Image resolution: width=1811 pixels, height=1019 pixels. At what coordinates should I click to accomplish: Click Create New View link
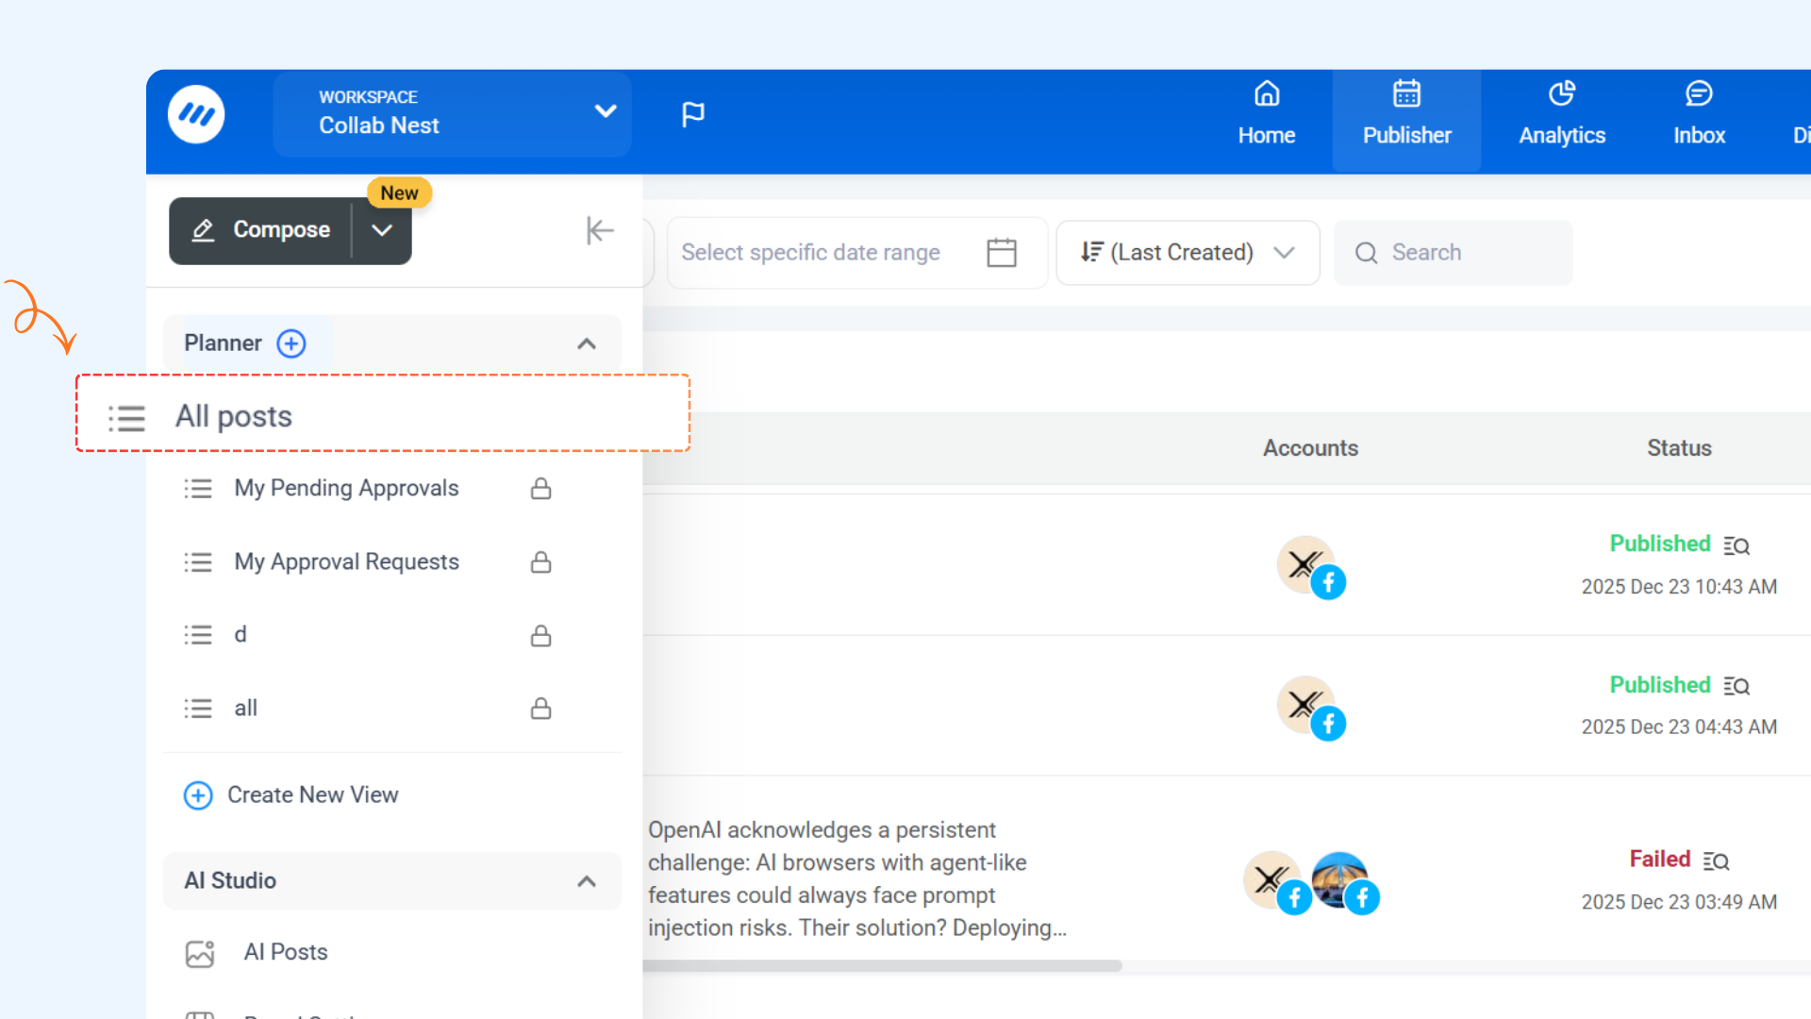[x=312, y=795]
